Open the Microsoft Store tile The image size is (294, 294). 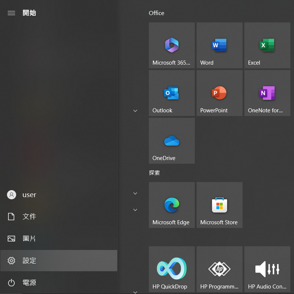pyautogui.click(x=219, y=205)
